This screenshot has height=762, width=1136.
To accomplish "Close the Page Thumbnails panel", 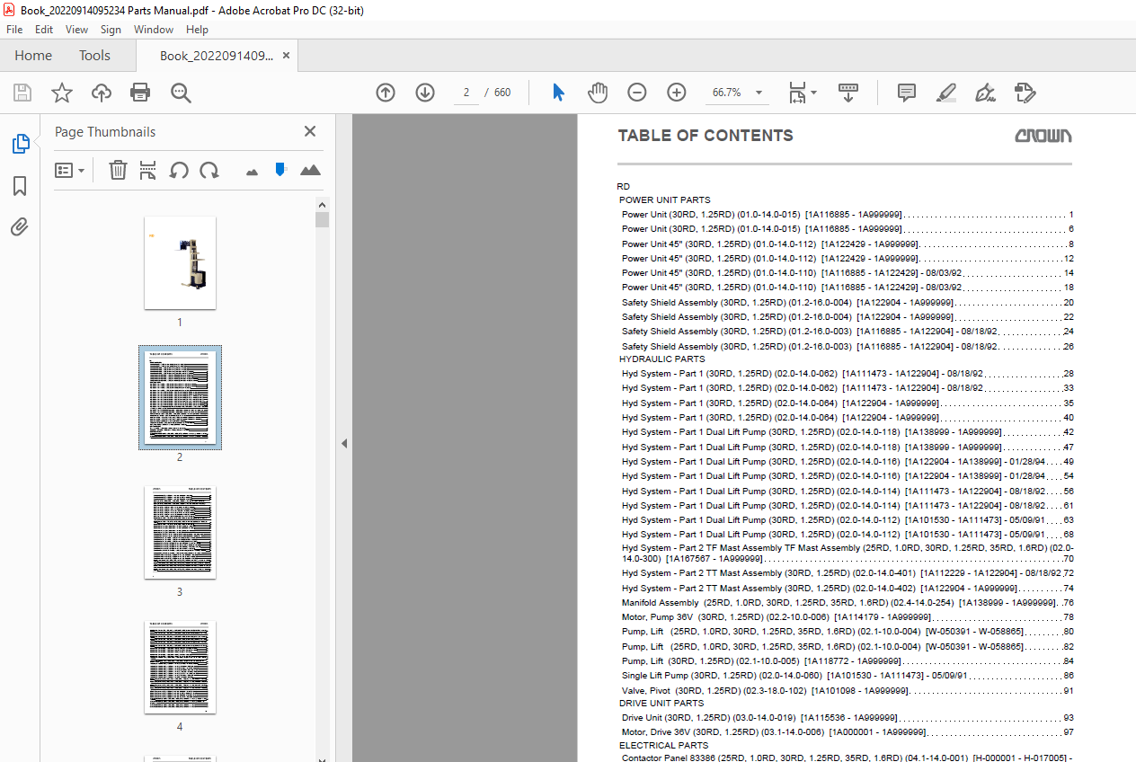I will [x=310, y=131].
